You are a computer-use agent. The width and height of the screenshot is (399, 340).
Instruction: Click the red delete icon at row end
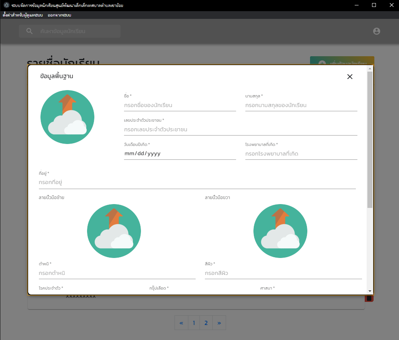tap(369, 298)
